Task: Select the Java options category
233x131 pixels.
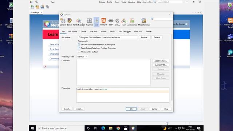Action: 96,22
